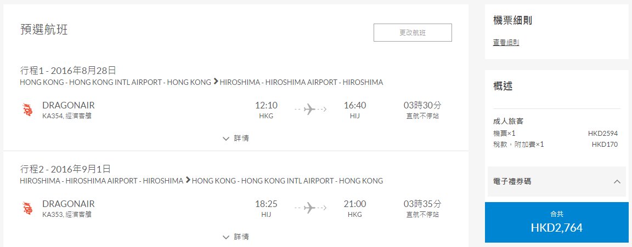Click the airplane icon on the HKG to HIJ flight

coord(309,109)
